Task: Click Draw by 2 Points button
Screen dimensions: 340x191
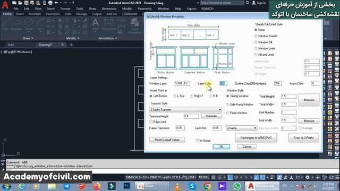Action: (303, 138)
